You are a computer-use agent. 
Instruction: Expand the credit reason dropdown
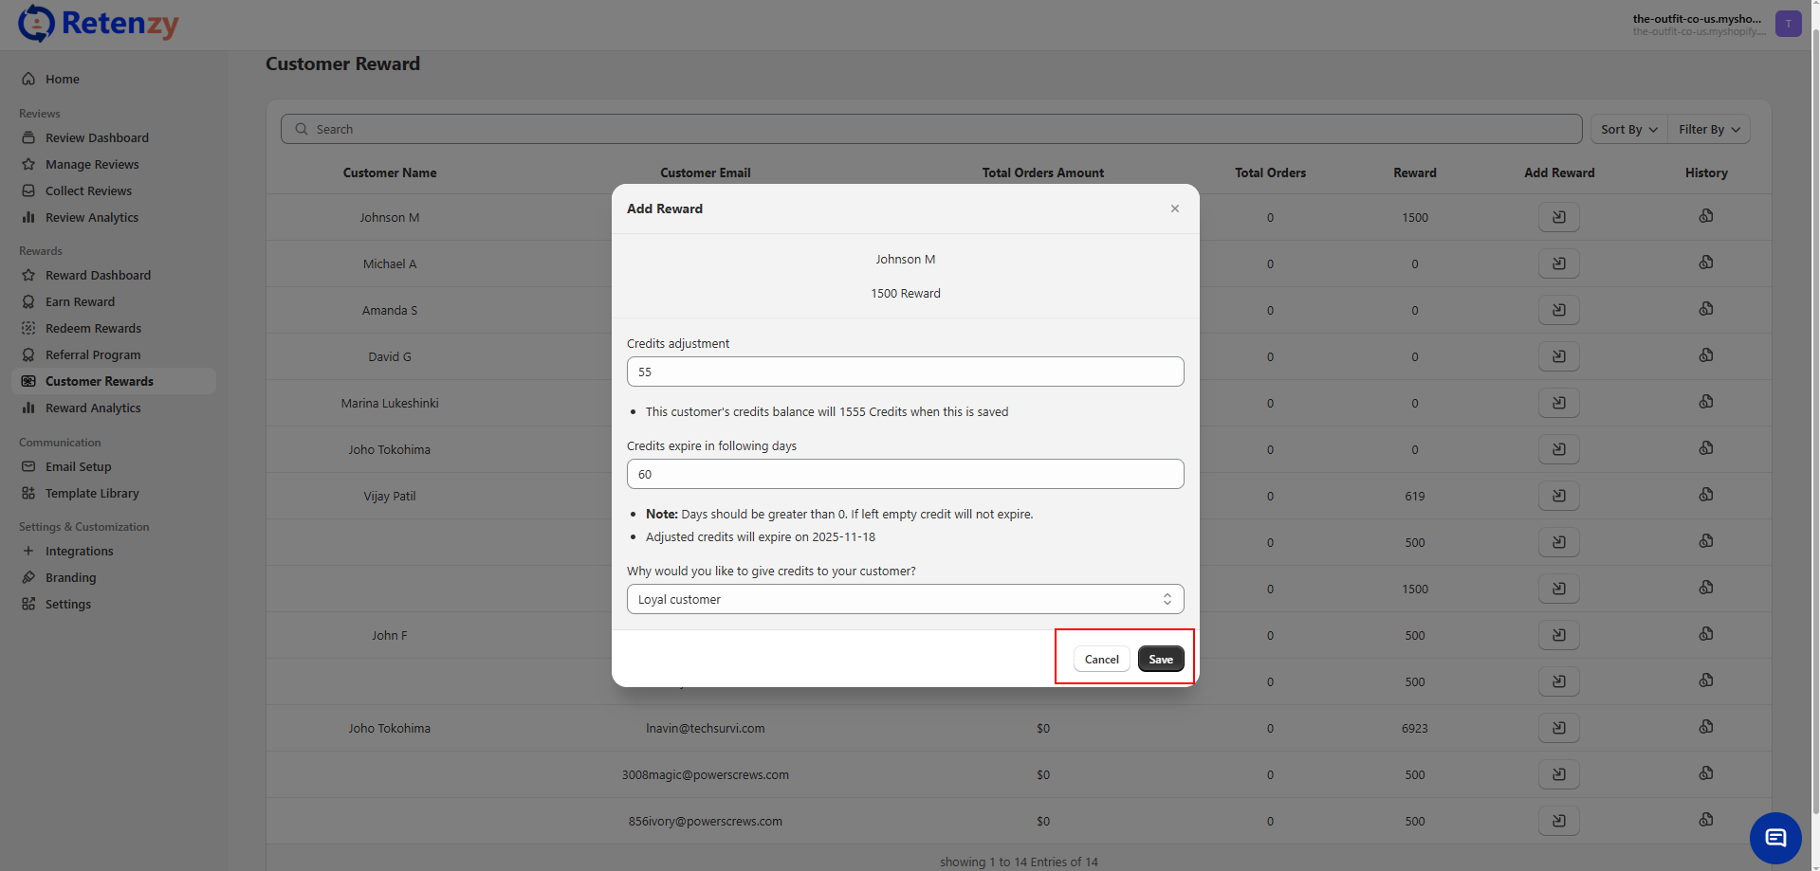point(905,599)
